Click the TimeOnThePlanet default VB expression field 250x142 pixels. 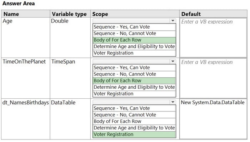213,78
